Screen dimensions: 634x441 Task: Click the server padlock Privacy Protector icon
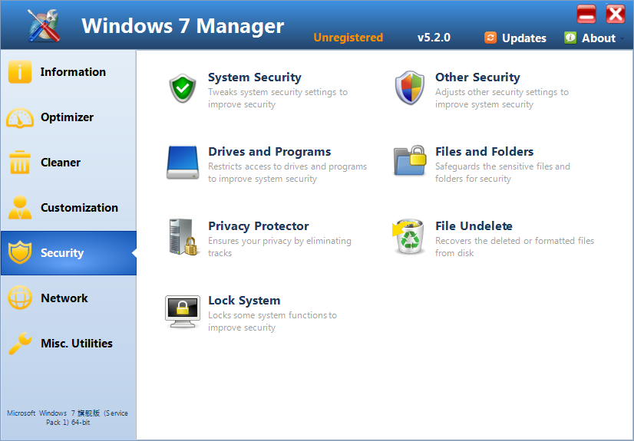[183, 237]
